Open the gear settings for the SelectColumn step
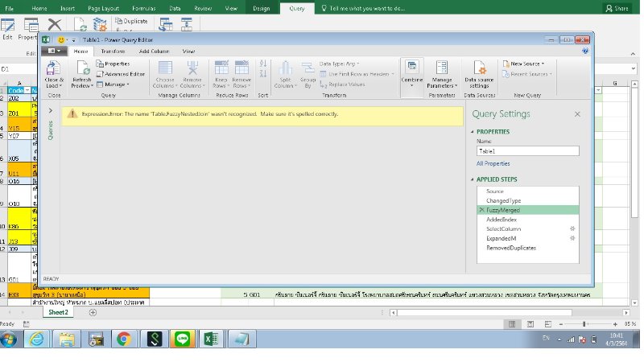Image resolution: width=644 pixels, height=362 pixels. pos(572,229)
